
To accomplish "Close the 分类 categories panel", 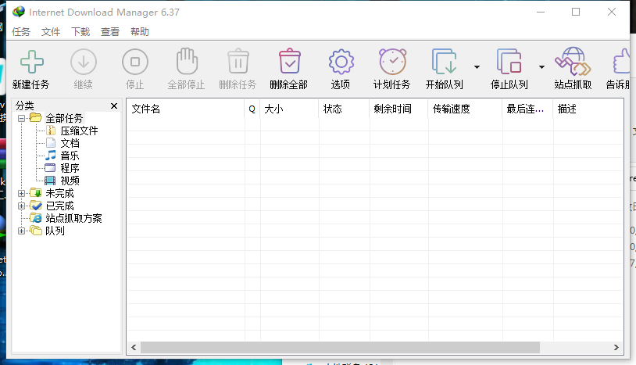I will coord(114,106).
